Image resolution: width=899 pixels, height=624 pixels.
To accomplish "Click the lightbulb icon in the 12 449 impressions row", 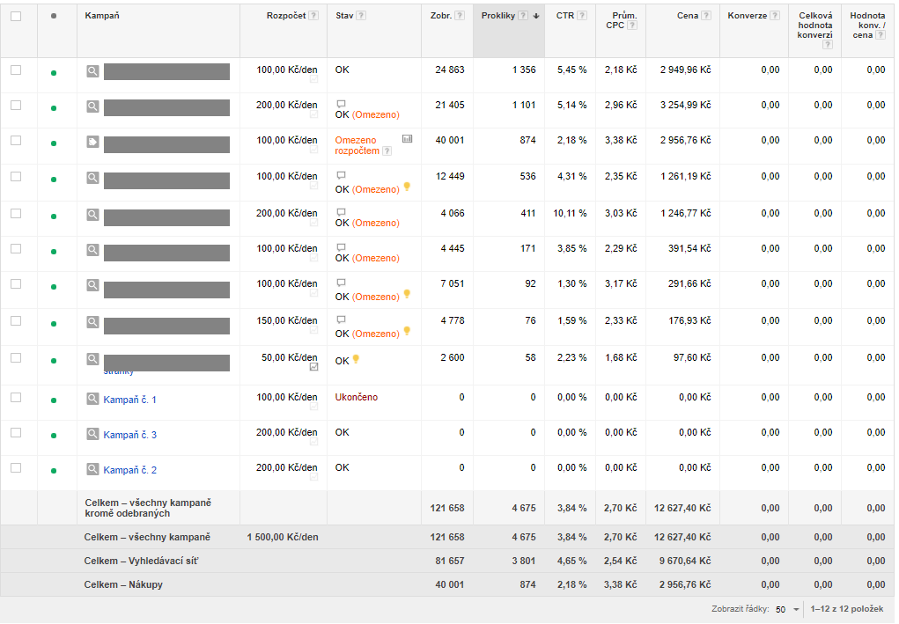I will pyautogui.click(x=407, y=187).
